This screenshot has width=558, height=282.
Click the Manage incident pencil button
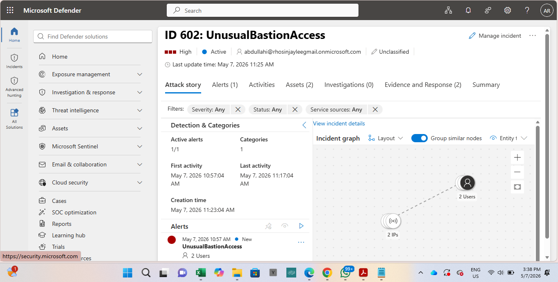click(495, 36)
